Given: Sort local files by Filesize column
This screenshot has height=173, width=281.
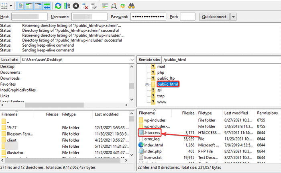Looking at the screenshot, I should coord(52,114).
